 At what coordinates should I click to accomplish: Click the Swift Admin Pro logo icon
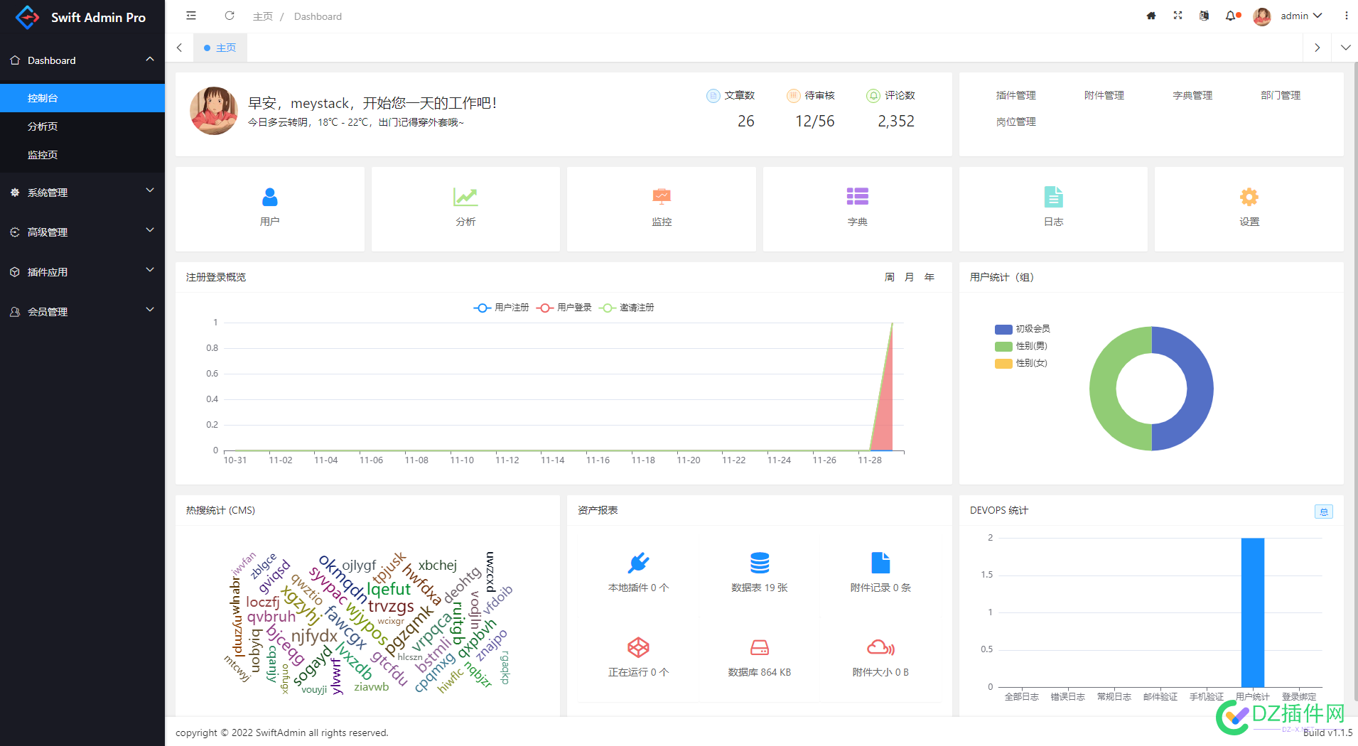click(x=27, y=17)
